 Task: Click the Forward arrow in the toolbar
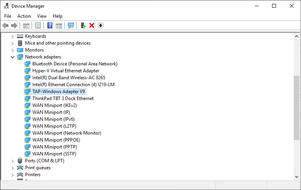point(14,25)
